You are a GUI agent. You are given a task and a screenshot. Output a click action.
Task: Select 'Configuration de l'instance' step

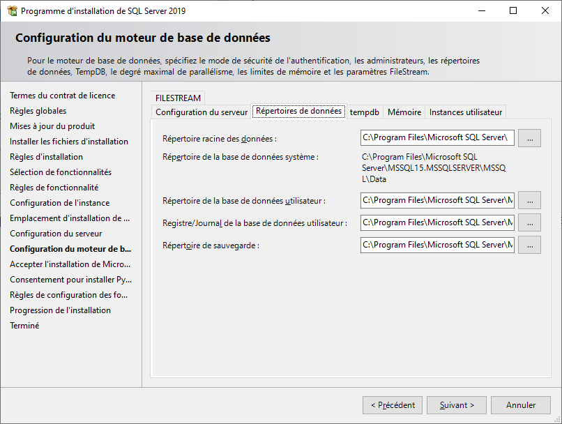pos(59,203)
